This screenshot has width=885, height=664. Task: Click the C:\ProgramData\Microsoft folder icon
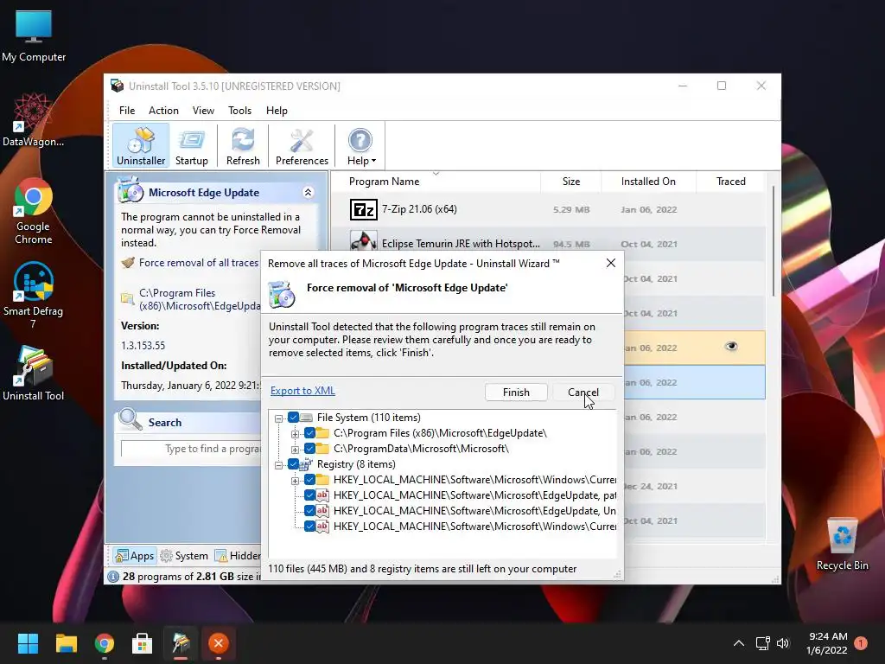[x=322, y=449]
